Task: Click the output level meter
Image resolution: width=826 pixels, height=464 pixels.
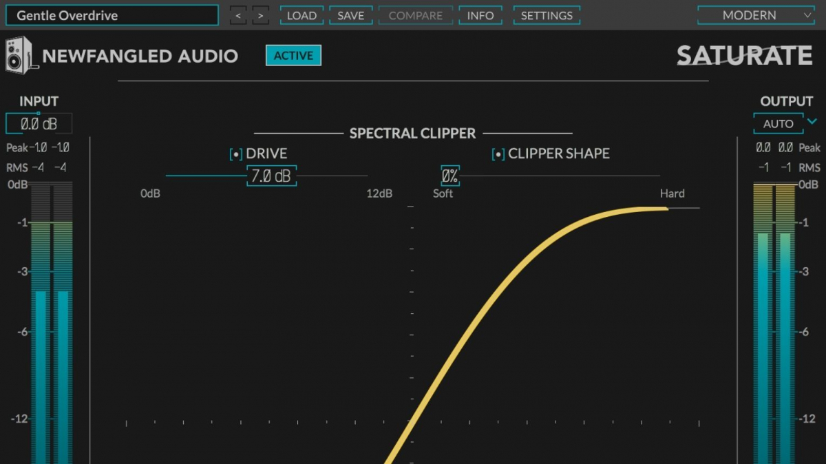Action: [775, 324]
